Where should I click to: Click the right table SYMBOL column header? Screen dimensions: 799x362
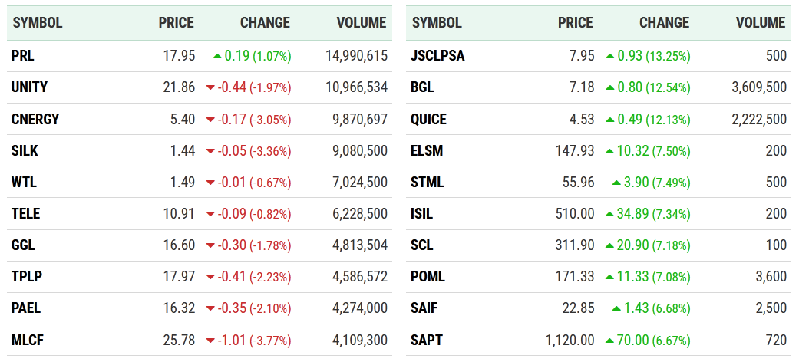point(437,23)
